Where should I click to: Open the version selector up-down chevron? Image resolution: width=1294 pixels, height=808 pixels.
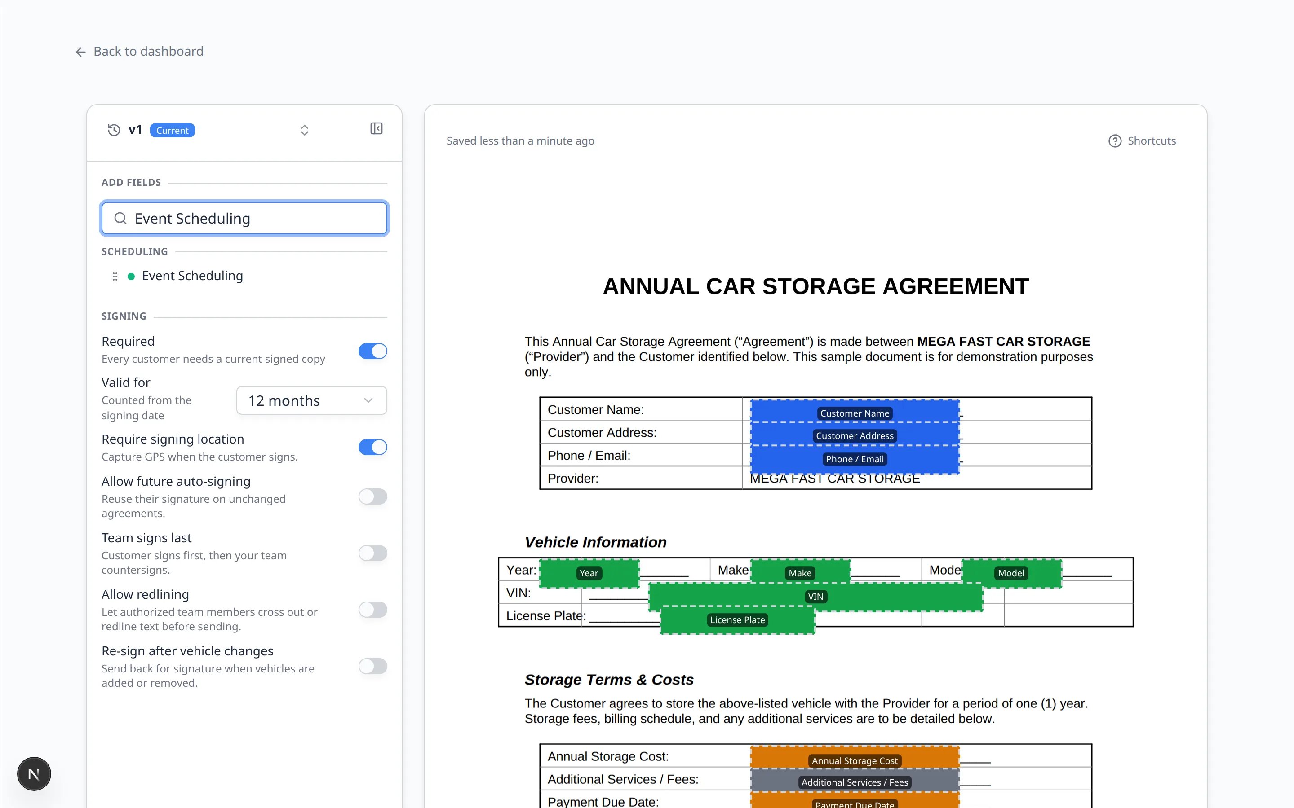click(x=304, y=130)
